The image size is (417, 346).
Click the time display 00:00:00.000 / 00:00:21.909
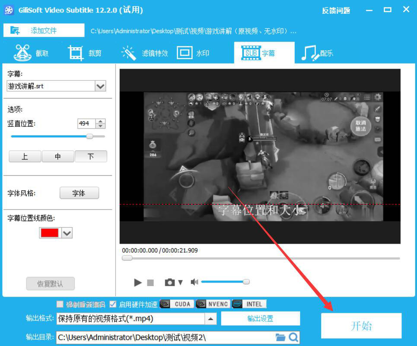[160, 251]
